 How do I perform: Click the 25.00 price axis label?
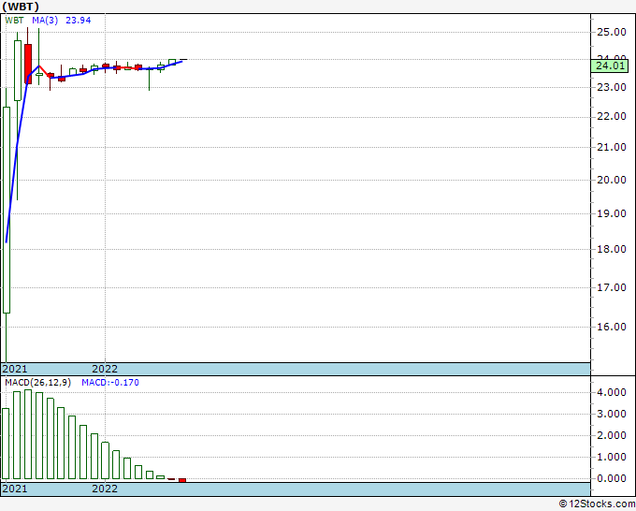click(x=612, y=32)
